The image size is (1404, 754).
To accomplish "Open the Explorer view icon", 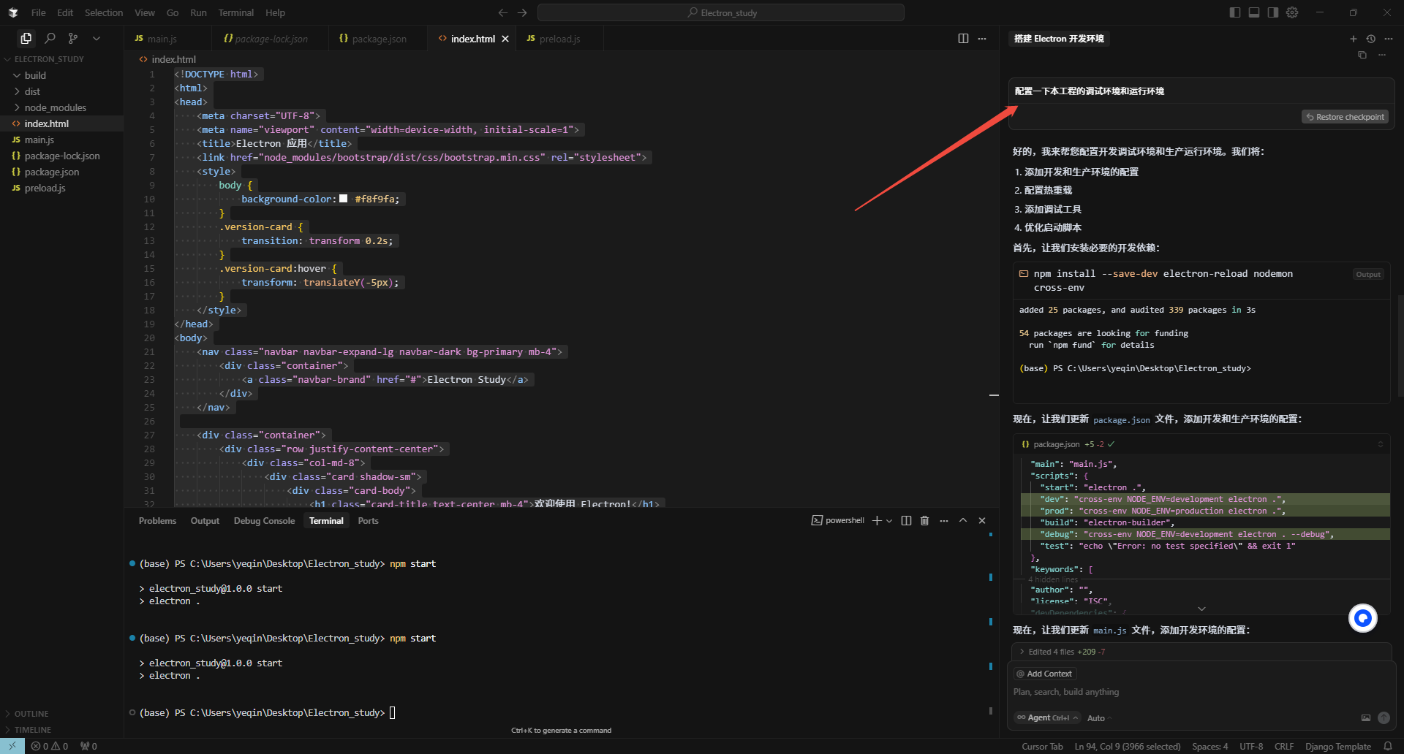I will 26,38.
